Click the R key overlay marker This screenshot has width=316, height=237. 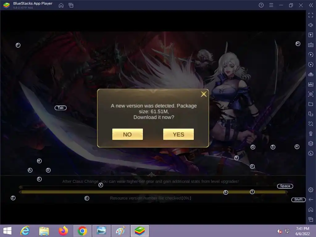point(236,158)
